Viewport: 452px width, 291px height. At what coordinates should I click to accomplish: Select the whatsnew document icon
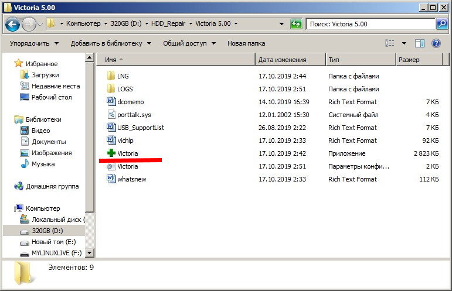[111, 179]
